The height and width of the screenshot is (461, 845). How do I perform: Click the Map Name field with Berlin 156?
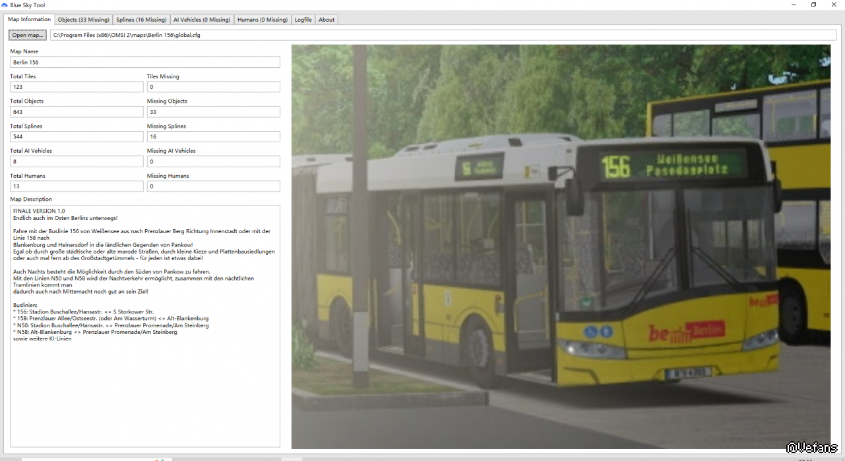tap(145, 62)
